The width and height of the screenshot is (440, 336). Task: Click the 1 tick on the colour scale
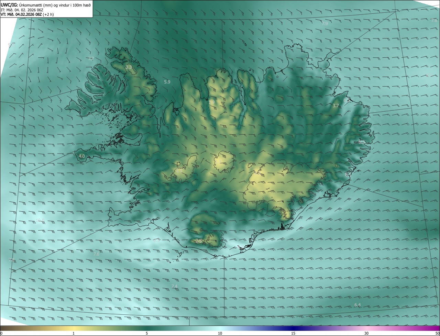point(74,333)
